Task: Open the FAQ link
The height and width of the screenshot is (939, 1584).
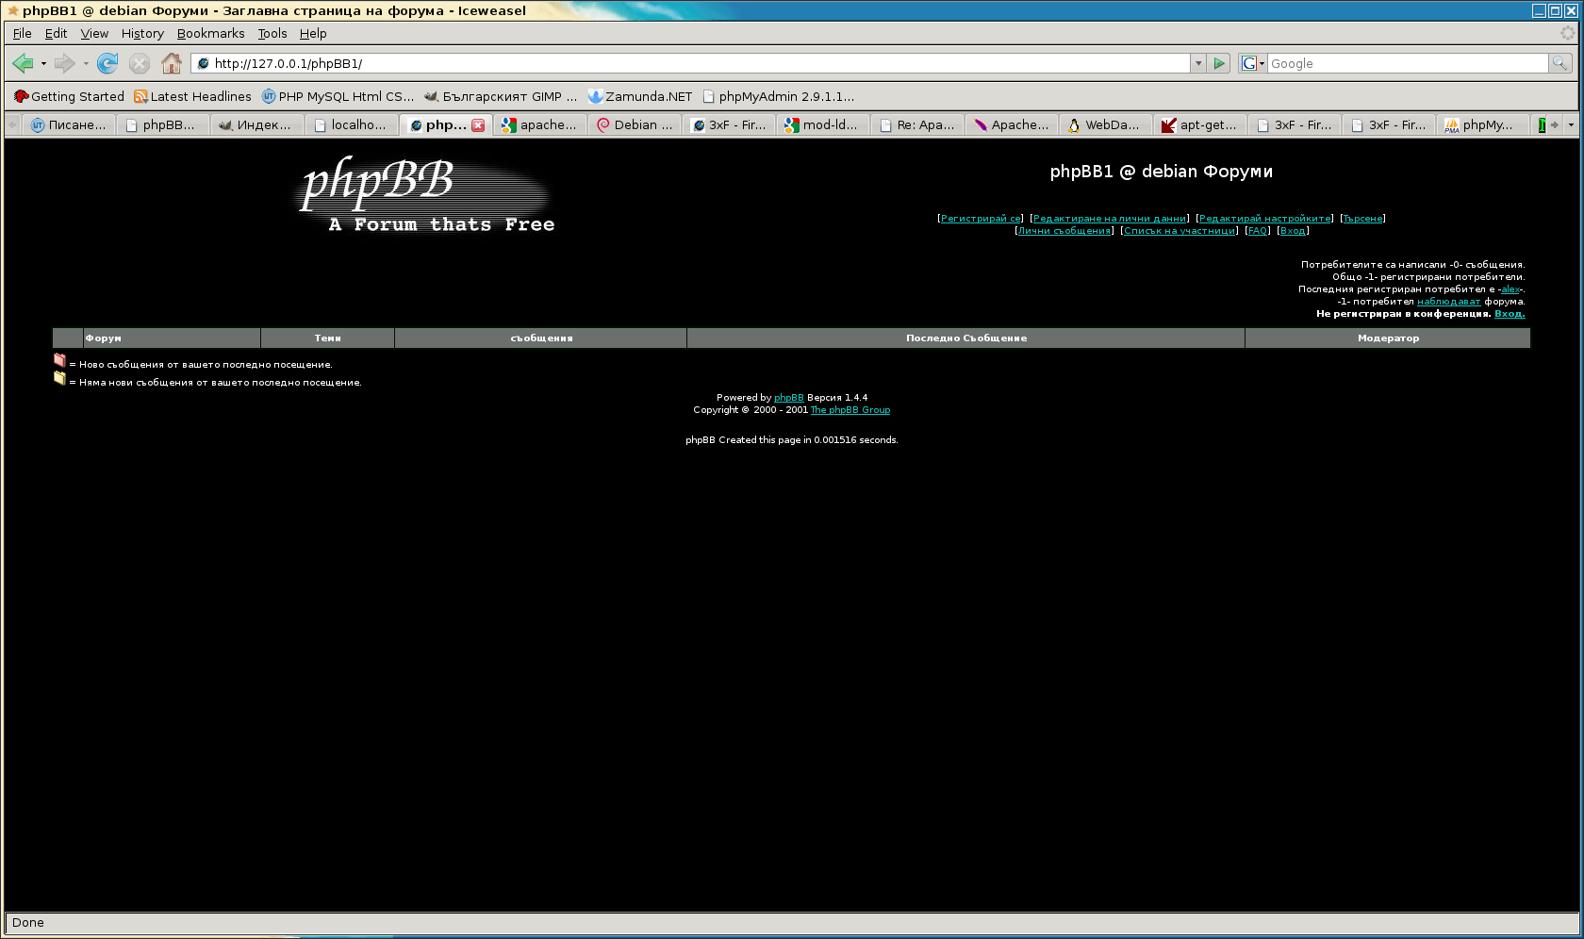Action: pos(1258,231)
